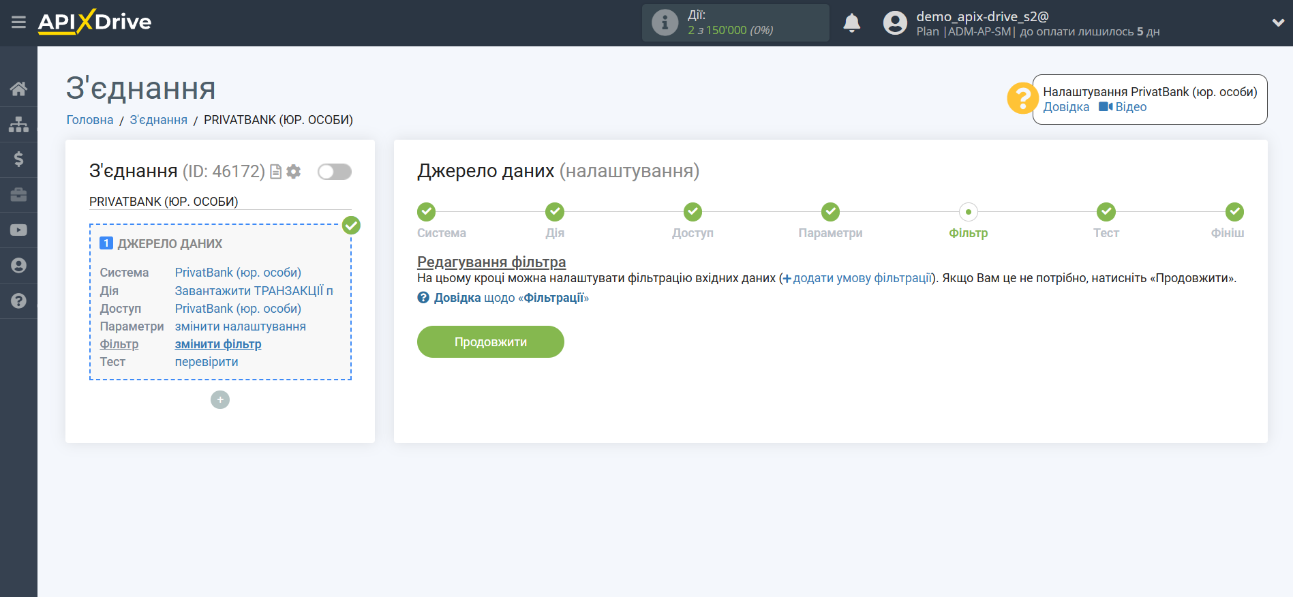This screenshot has width=1293, height=597.
Task: Click the 'додати умову фільтрації' link
Action: [862, 278]
